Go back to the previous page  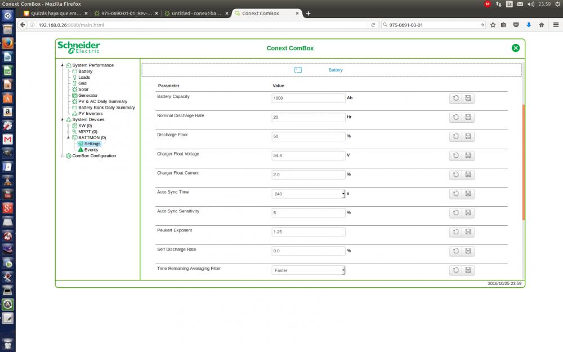(x=23, y=25)
